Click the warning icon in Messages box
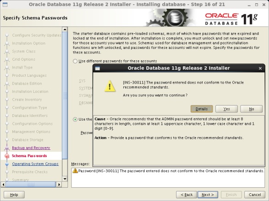This screenshot has height=201, width=269. tap(75, 171)
